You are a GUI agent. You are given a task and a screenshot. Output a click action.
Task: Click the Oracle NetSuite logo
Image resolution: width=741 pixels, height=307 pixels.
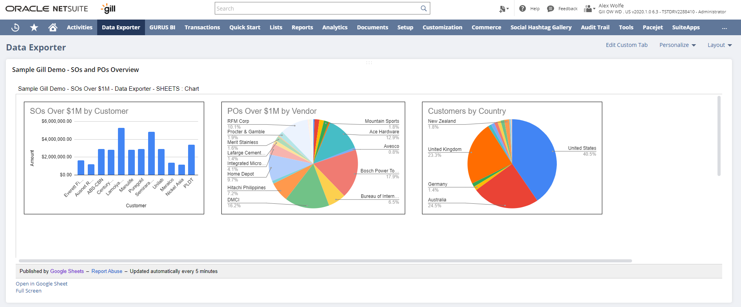point(47,9)
